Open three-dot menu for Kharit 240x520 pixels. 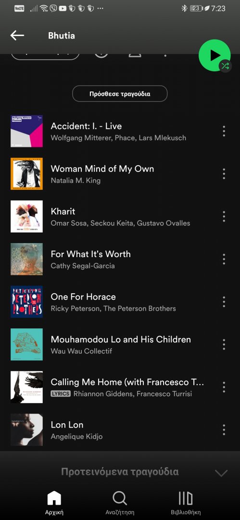224,217
